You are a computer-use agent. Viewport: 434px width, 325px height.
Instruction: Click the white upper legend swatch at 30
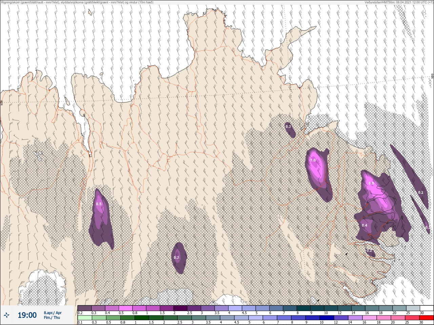coord(427,308)
